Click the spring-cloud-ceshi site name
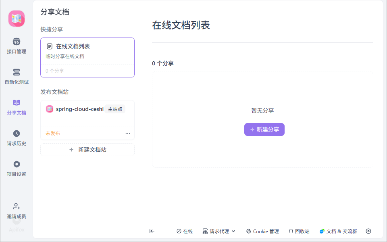387x242 pixels. 80,109
